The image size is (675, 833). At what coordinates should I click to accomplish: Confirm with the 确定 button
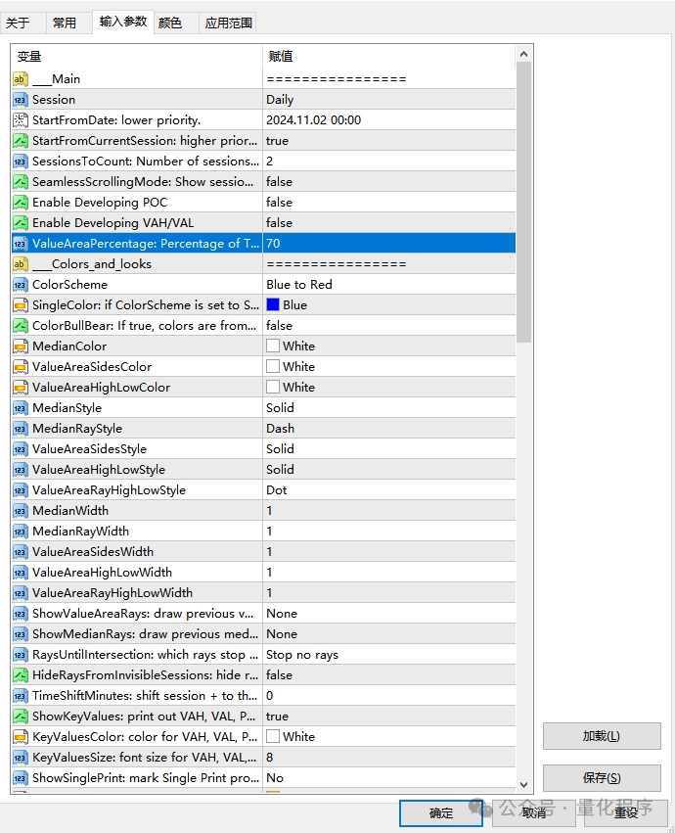(x=441, y=813)
